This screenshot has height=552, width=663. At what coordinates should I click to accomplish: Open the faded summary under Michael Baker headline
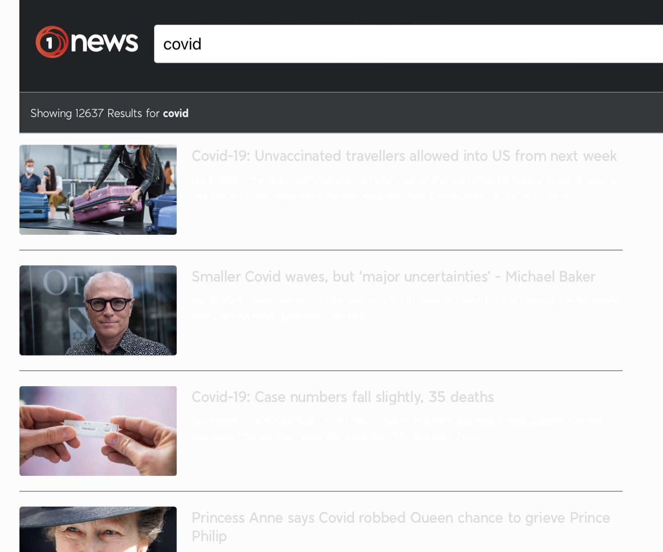(406, 308)
